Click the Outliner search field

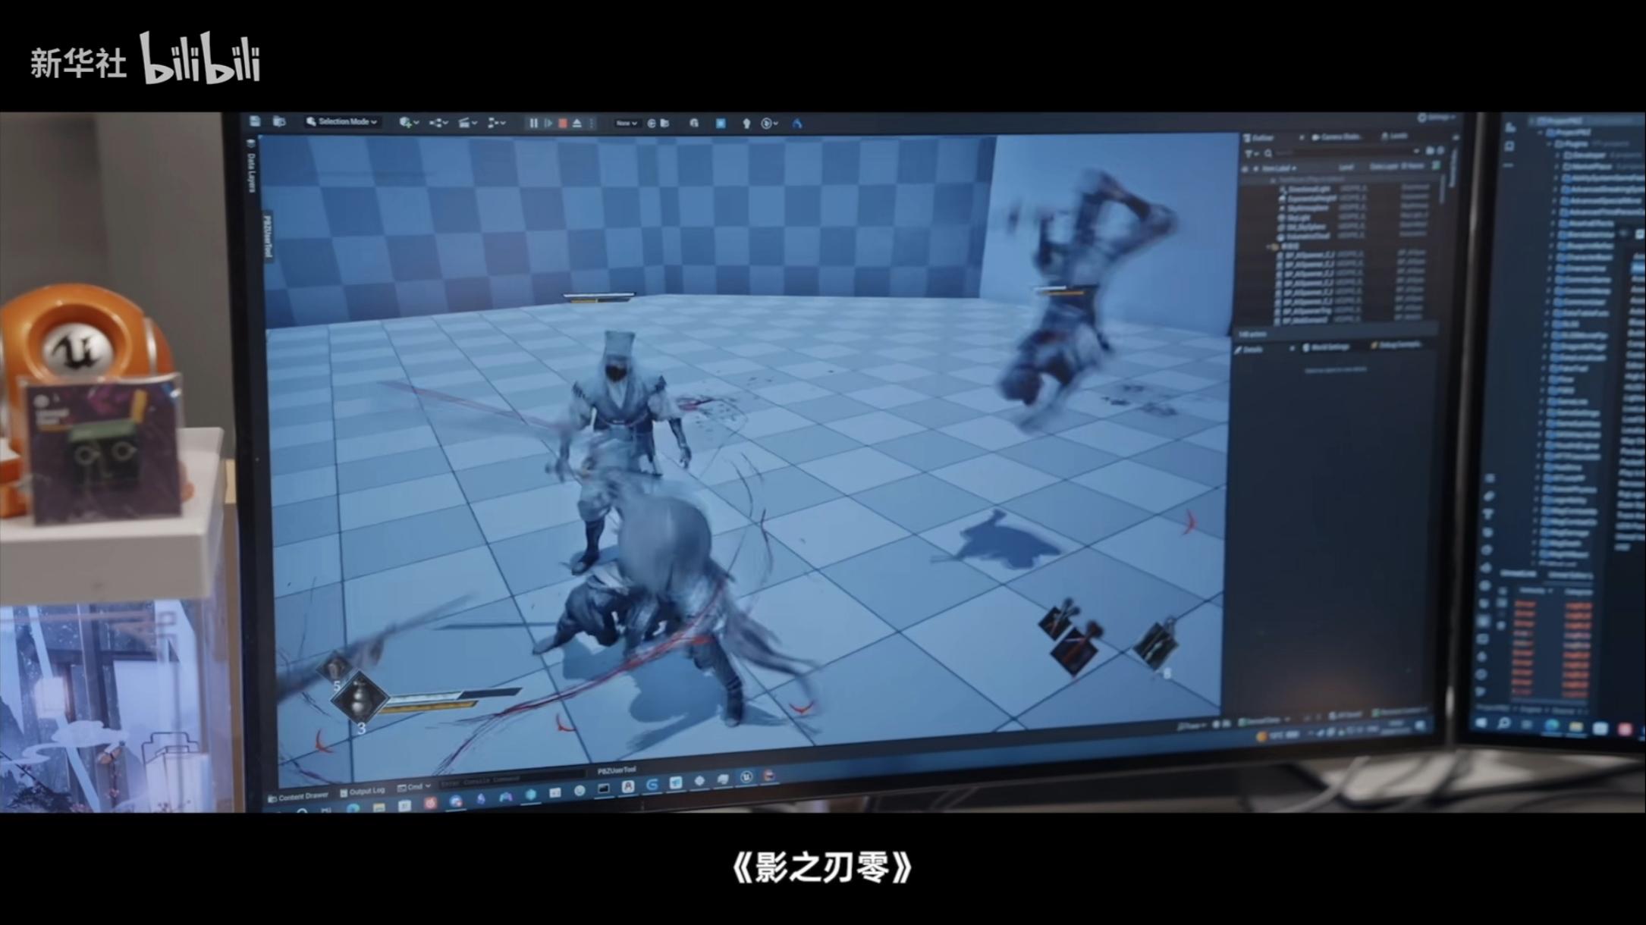point(1343,152)
